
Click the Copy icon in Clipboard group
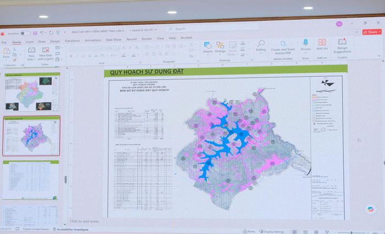coord(14,55)
